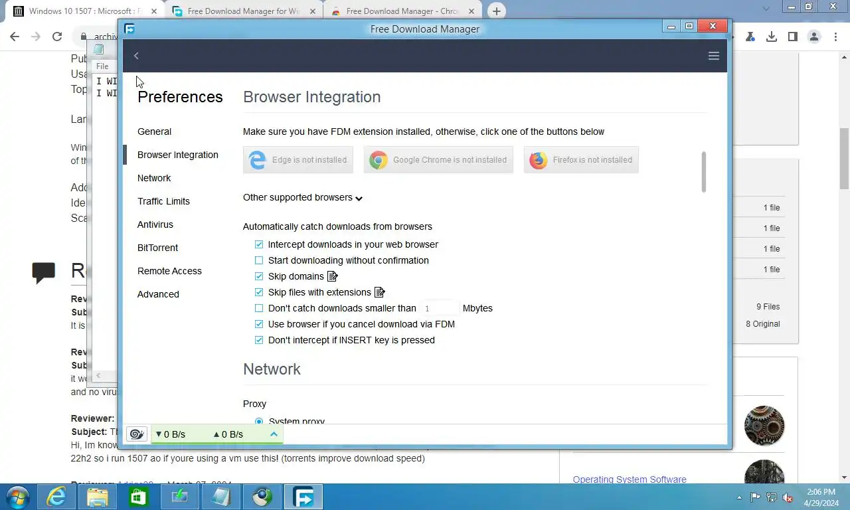
Task: Click the Mbytes size input field
Action: click(440, 308)
